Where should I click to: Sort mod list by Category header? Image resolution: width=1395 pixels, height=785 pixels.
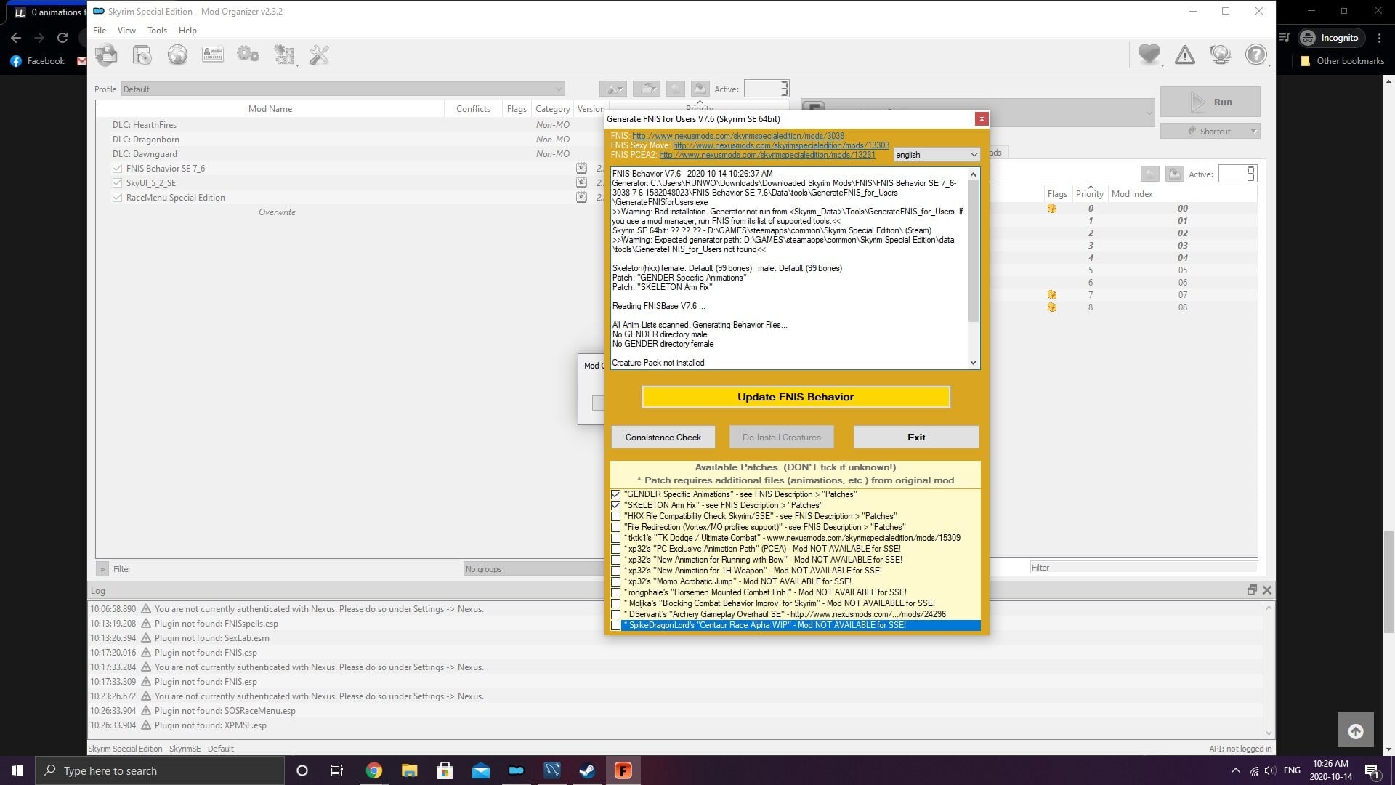(552, 108)
